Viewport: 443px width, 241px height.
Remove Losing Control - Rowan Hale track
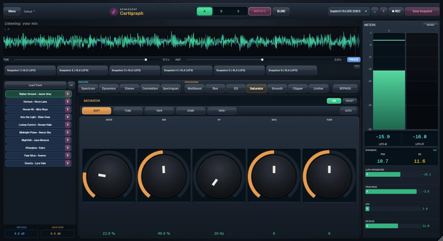pyautogui.click(x=68, y=124)
